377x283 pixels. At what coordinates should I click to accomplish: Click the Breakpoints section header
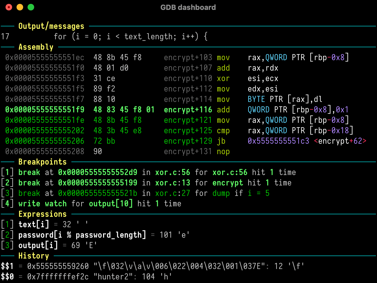(x=42, y=162)
